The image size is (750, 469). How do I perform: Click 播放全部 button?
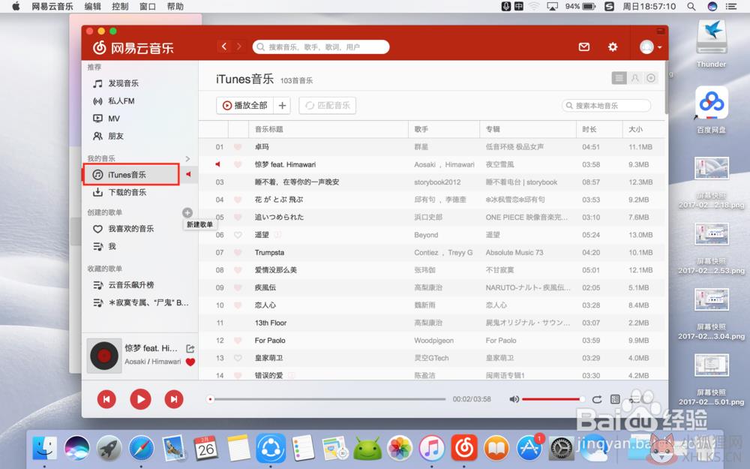(x=245, y=105)
